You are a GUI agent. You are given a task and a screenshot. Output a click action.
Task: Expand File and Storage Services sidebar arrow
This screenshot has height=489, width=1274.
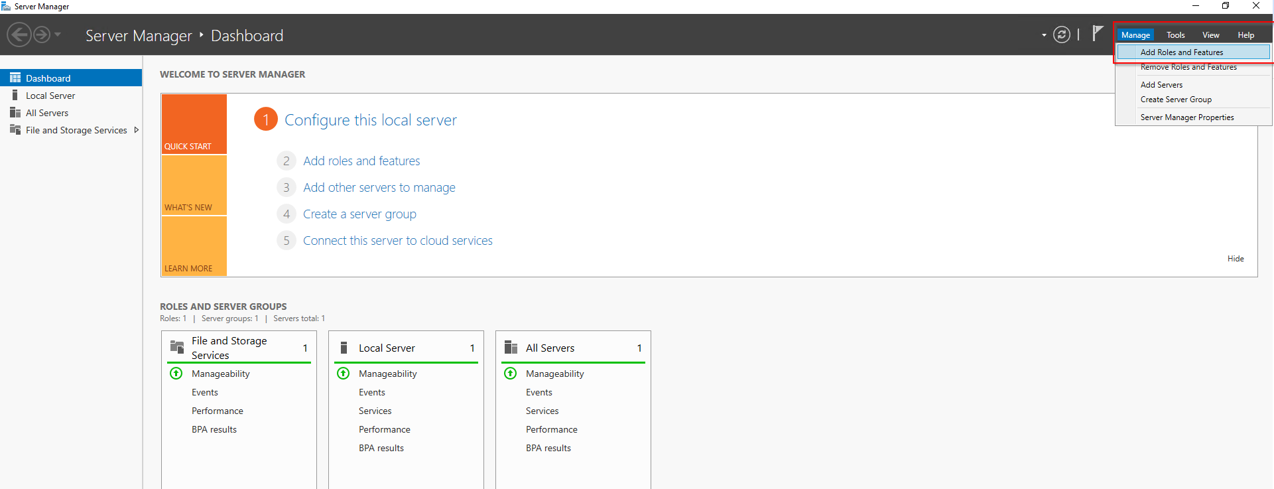(137, 130)
